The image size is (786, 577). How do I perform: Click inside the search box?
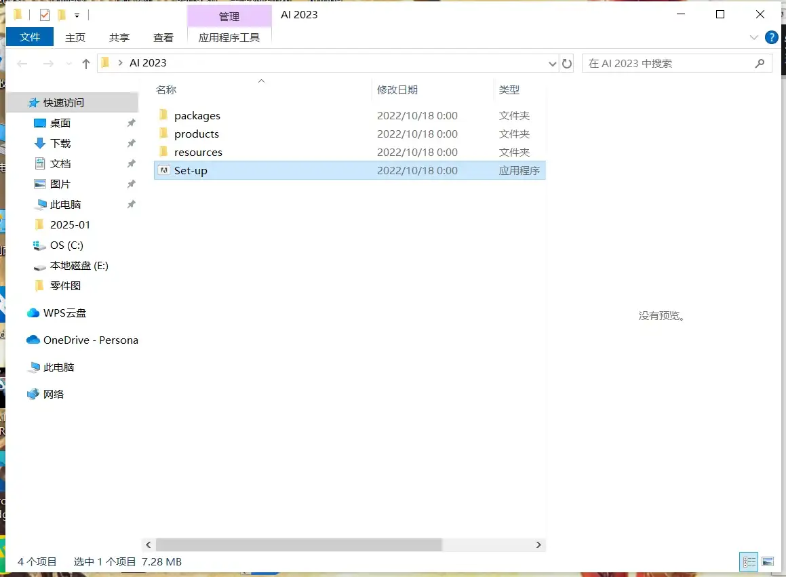pyautogui.click(x=671, y=62)
